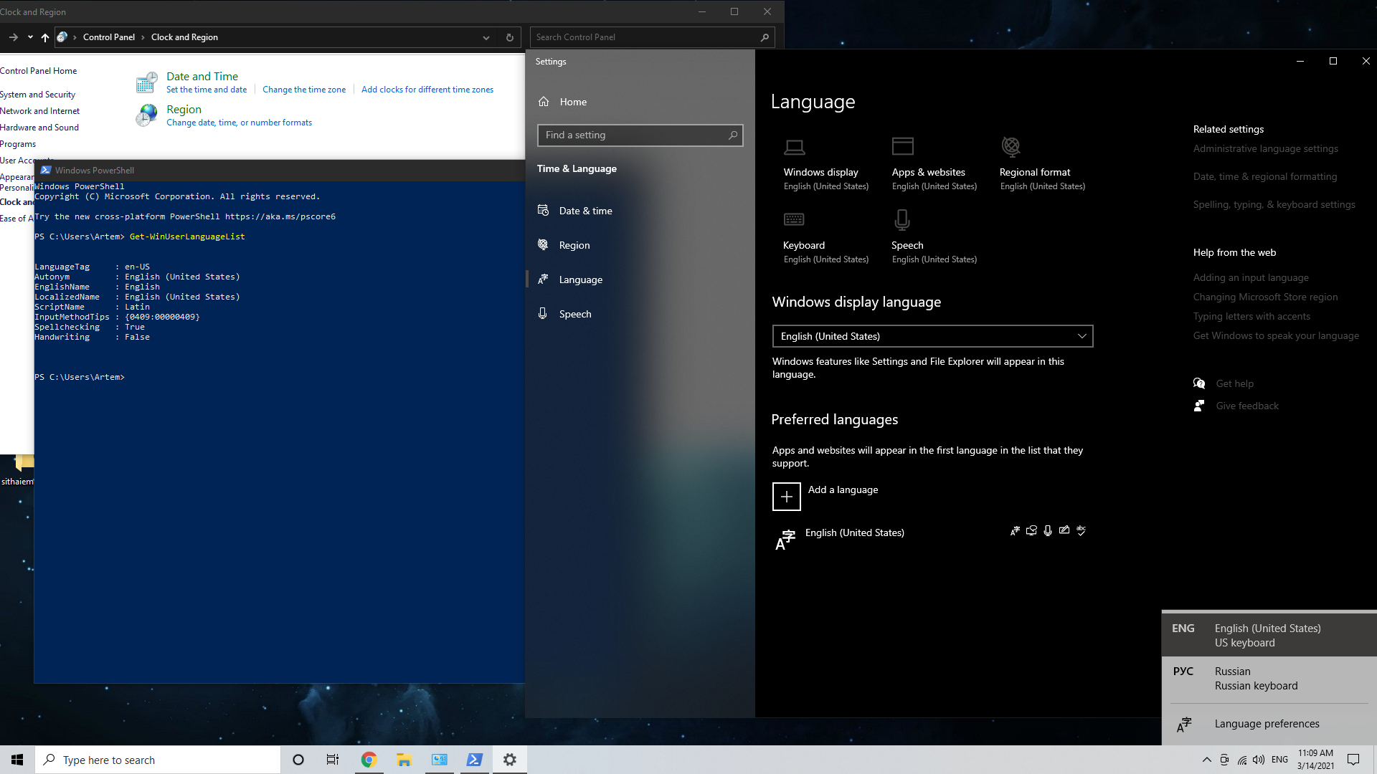Open recent locations dropdown in Control Panel
The height and width of the screenshot is (774, 1377).
click(x=30, y=37)
